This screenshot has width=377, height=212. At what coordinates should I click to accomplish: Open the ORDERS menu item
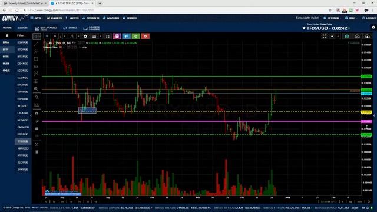(130, 18)
